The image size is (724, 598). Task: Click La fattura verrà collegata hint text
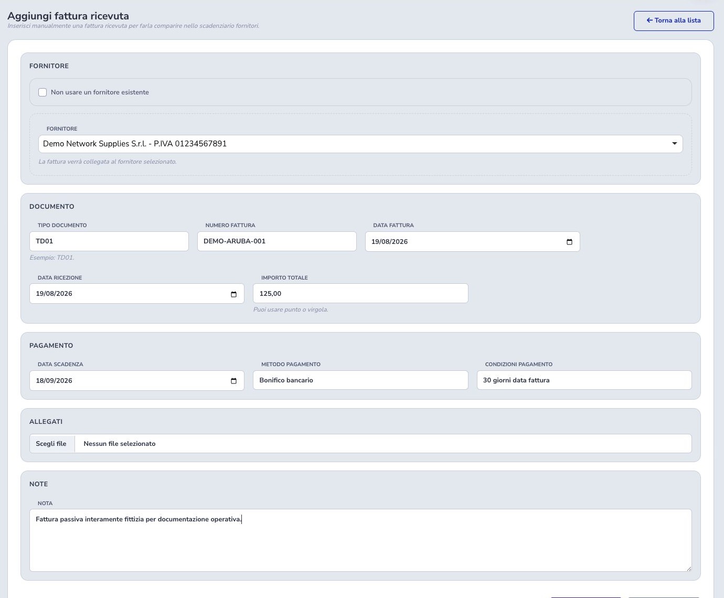[108, 162]
